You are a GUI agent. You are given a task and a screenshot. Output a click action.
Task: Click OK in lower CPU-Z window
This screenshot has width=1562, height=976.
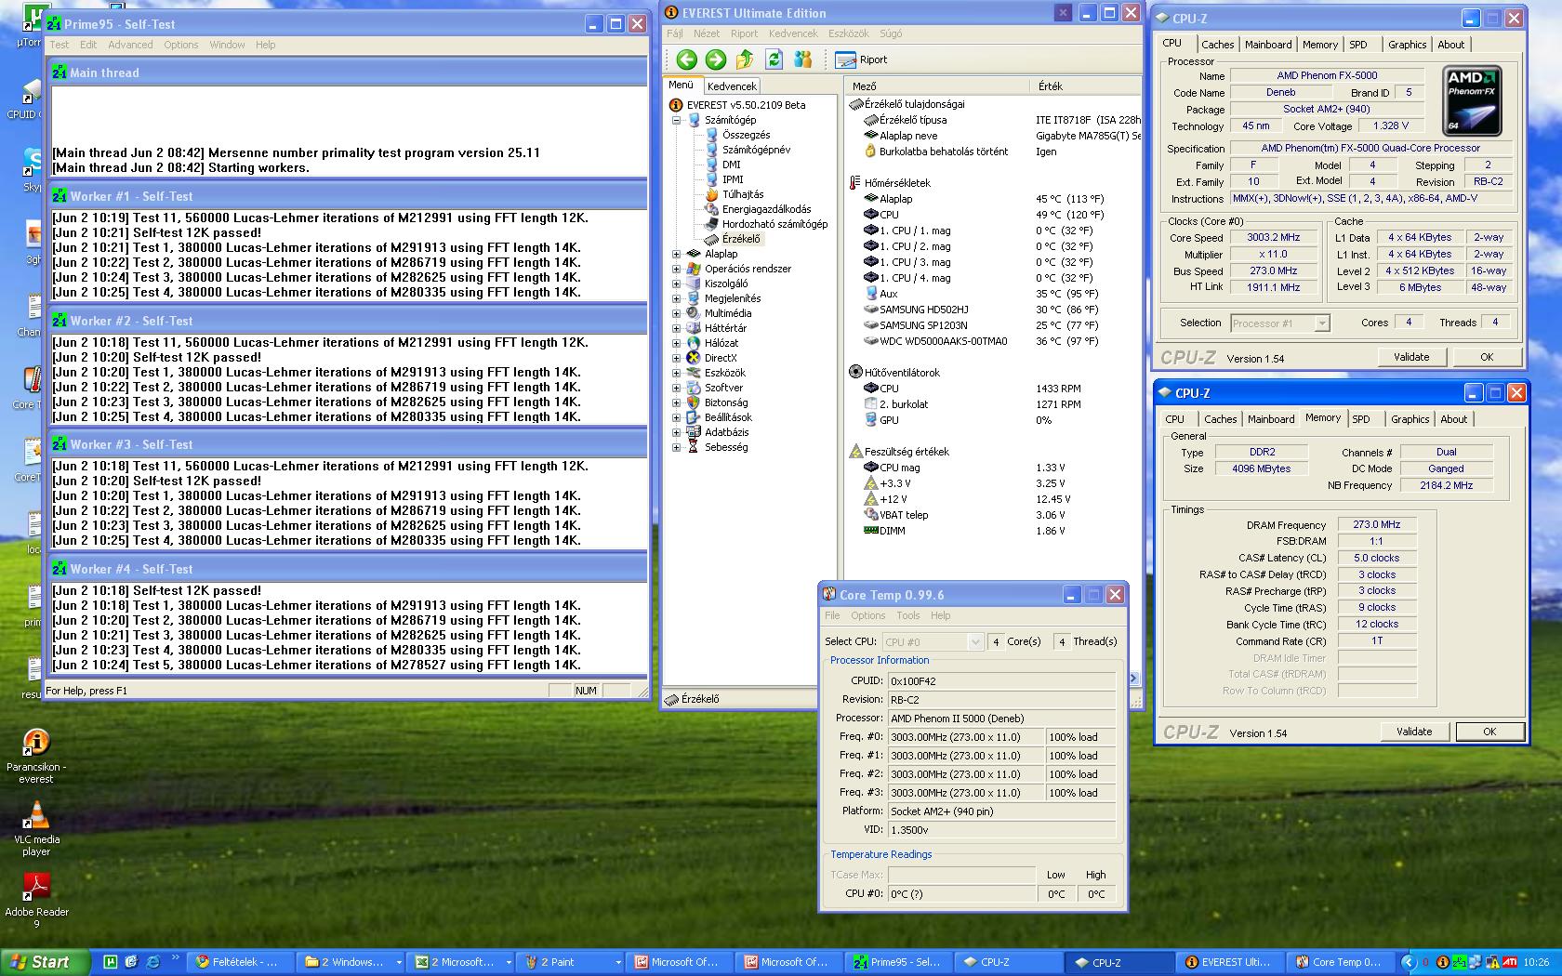coord(1489,732)
